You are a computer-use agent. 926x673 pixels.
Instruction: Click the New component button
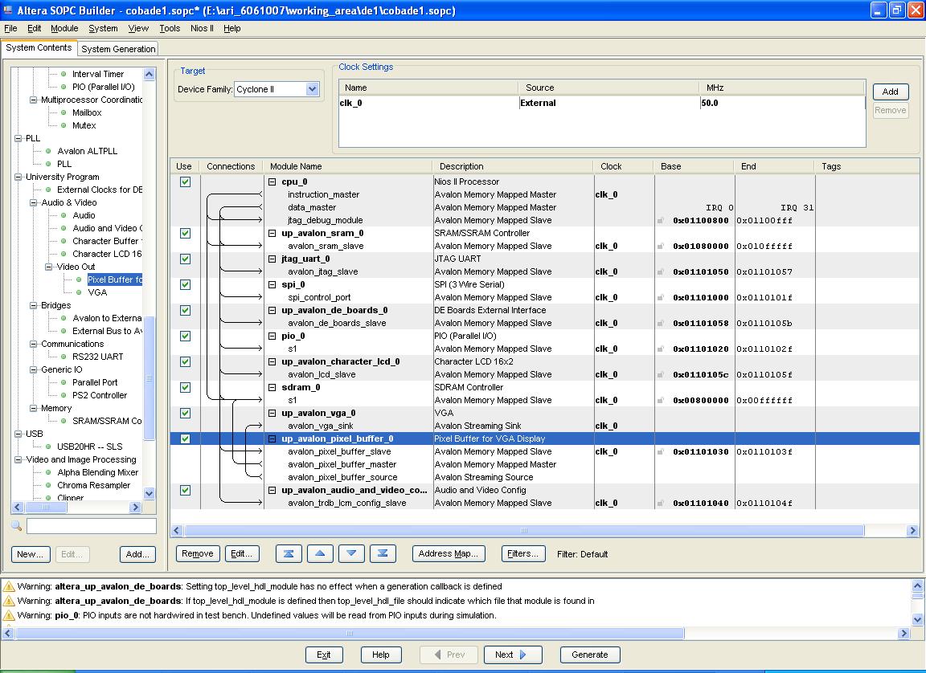coord(30,554)
